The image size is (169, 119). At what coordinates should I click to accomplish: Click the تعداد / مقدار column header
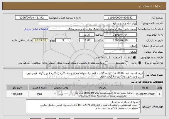(x=39, y=88)
